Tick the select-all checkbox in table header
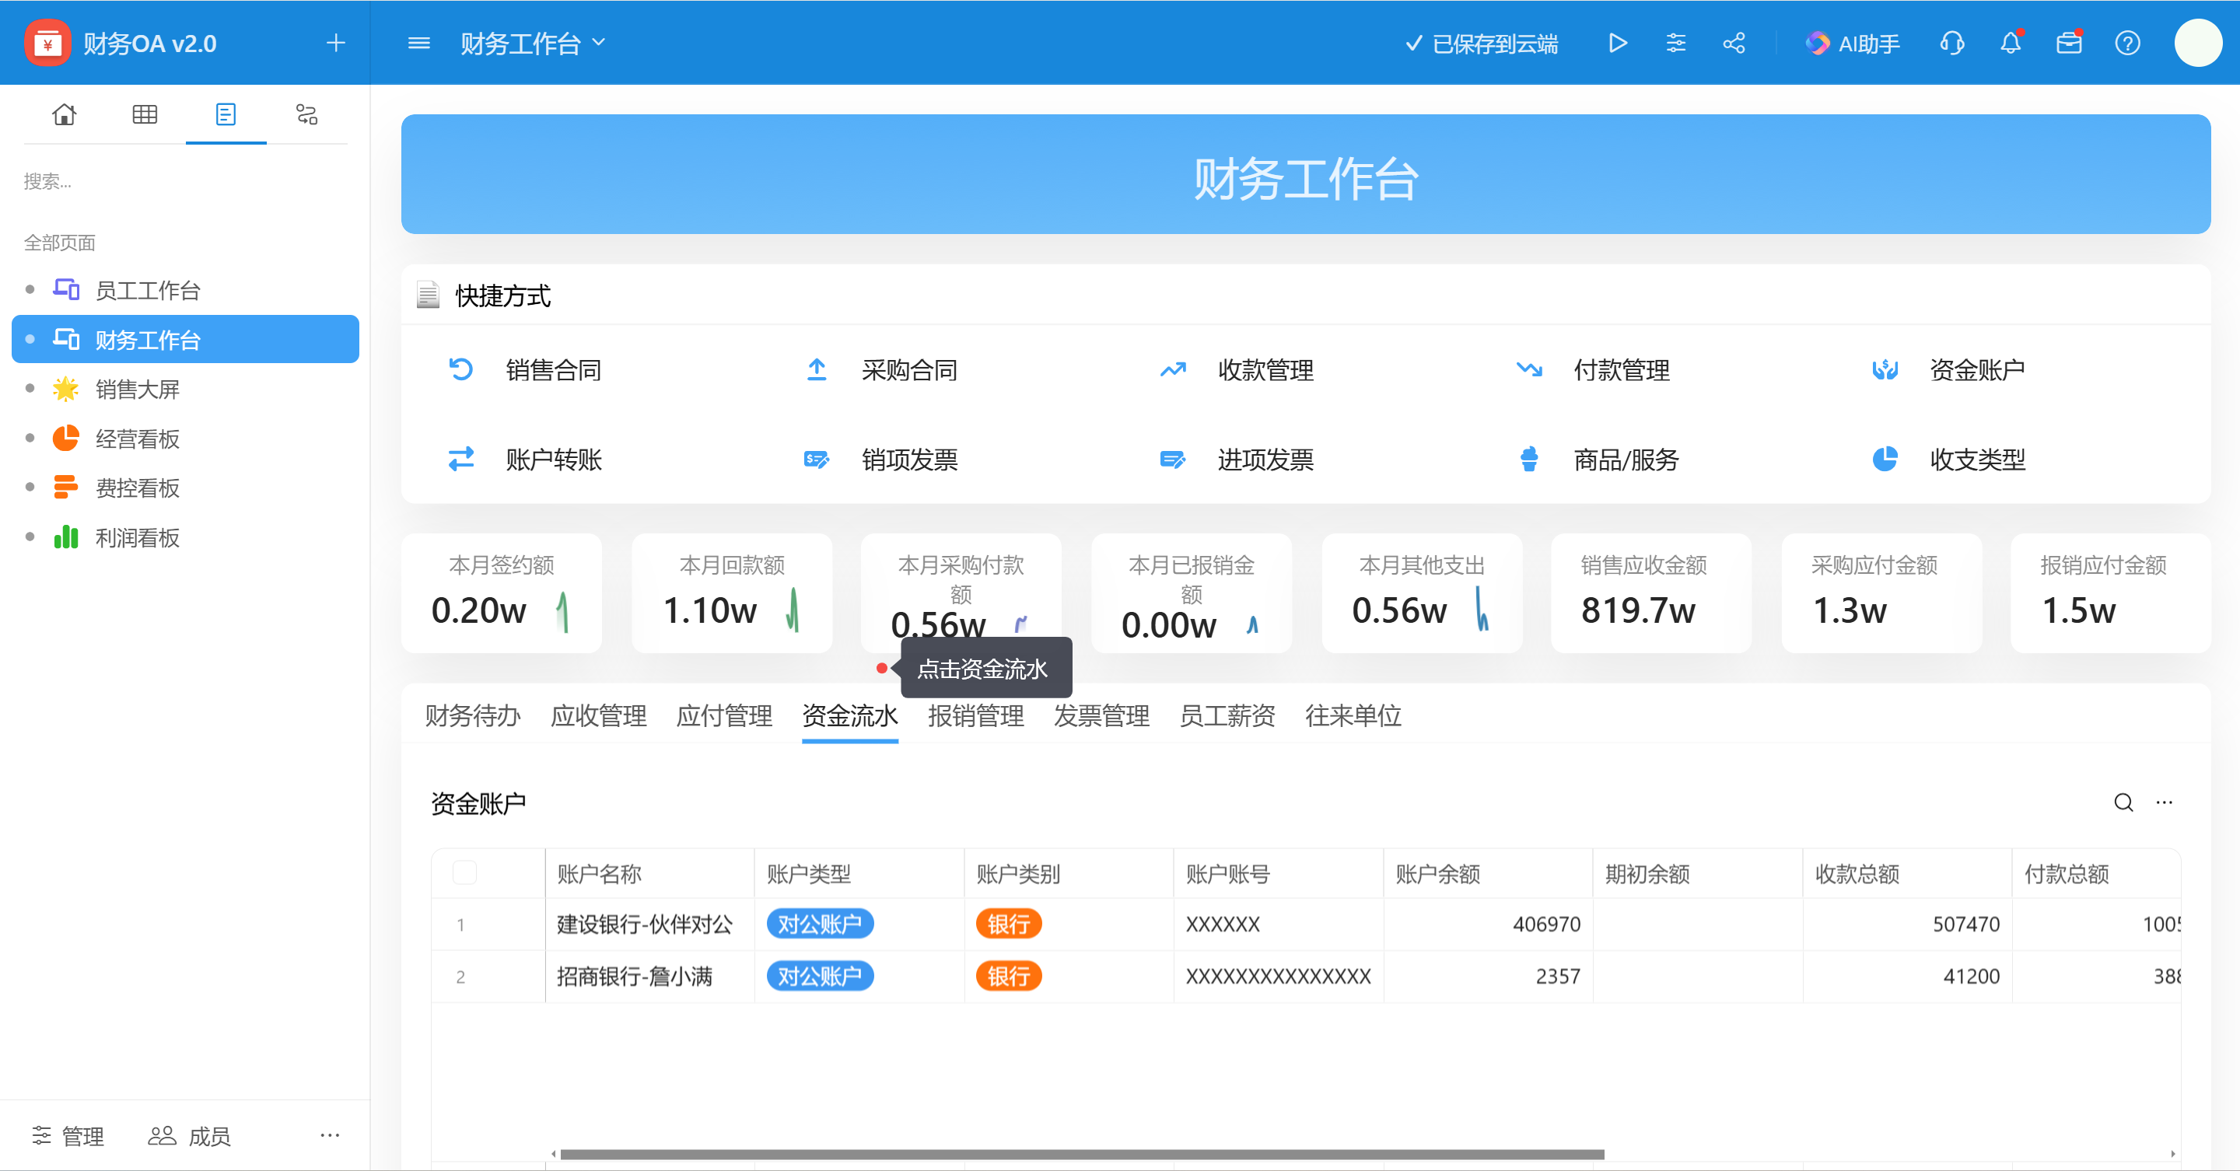This screenshot has width=2240, height=1171. [464, 872]
